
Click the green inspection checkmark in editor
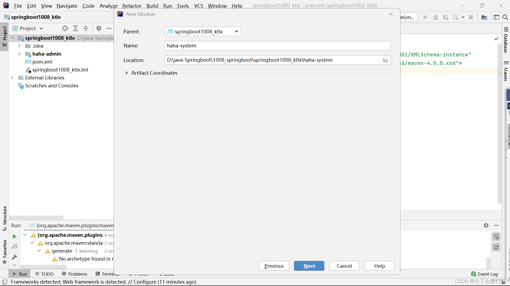[496, 39]
